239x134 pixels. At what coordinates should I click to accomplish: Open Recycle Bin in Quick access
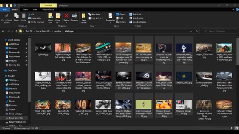[13, 65]
